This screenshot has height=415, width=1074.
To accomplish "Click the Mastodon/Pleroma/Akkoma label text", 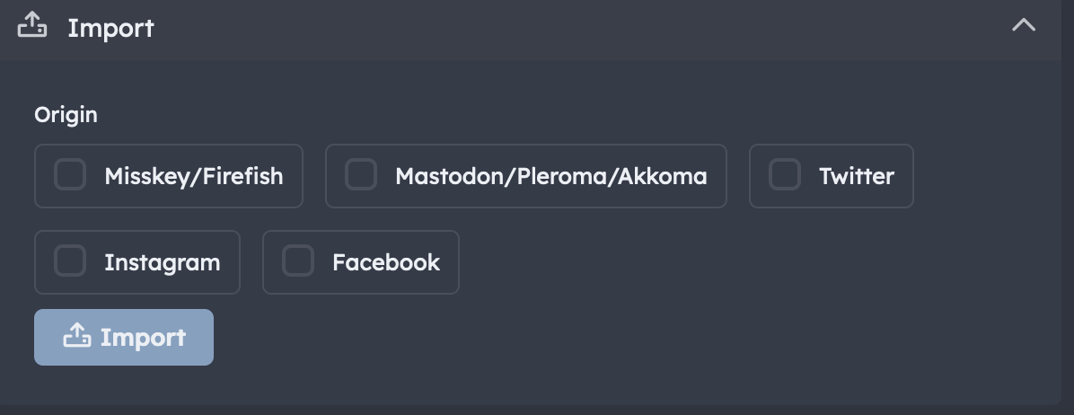I will pos(550,176).
